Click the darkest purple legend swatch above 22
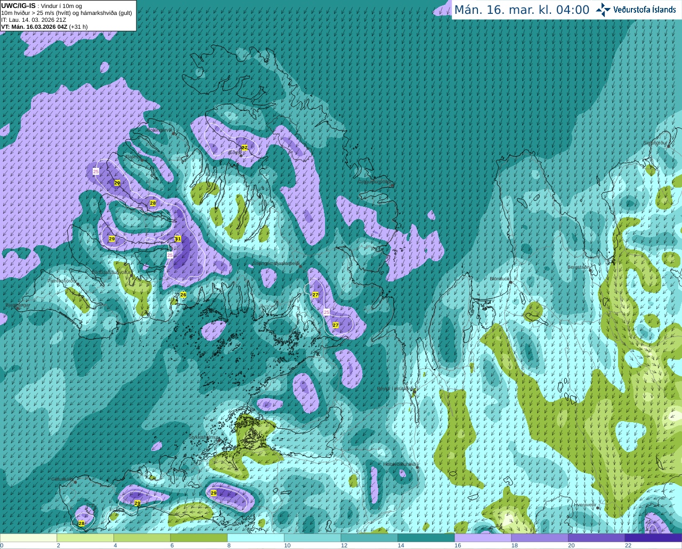Viewport: 682px width, 549px height. click(x=653, y=538)
